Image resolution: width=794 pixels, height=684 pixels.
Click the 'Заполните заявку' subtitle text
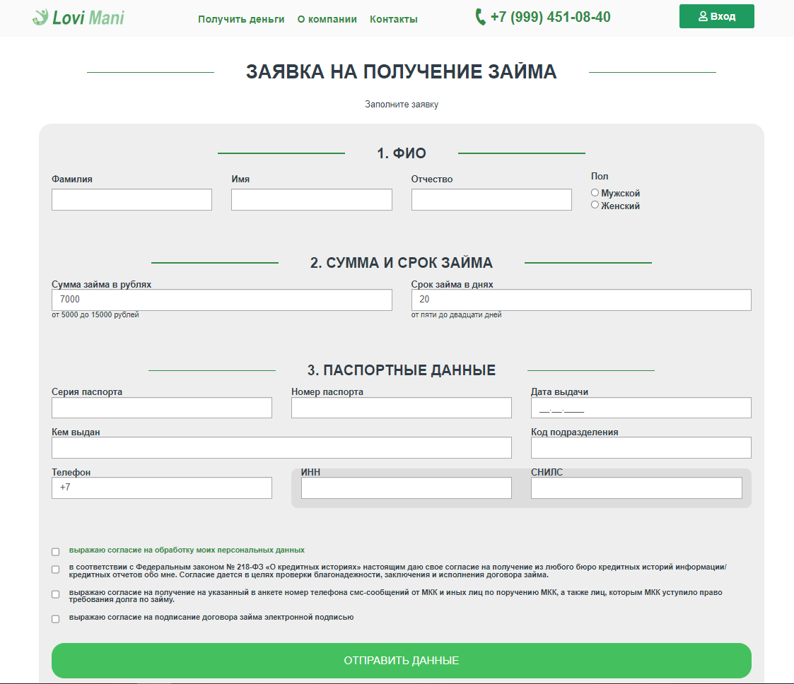tap(402, 104)
